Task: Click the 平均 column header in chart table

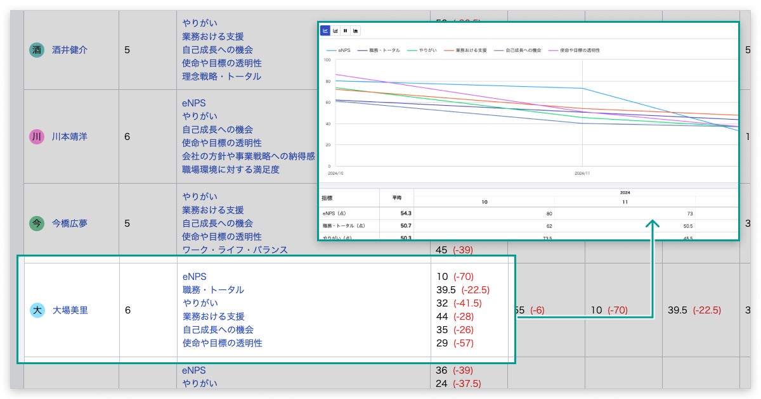Action: pyautogui.click(x=396, y=198)
